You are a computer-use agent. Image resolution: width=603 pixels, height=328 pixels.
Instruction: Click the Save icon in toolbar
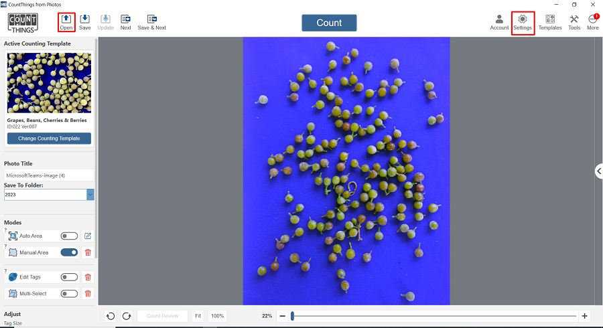85,19
